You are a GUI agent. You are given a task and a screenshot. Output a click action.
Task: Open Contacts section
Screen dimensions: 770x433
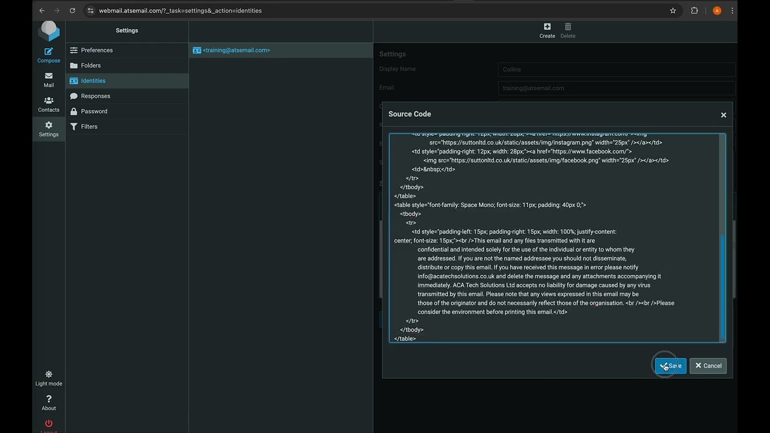pos(49,105)
